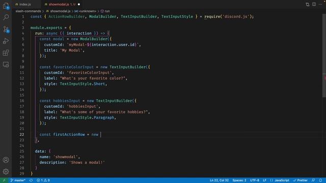Image resolution: width=326 pixels, height=183 pixels.
Task: Click 'ModalBuilder' in the line 5 code
Action: pyautogui.click(x=94, y=39)
